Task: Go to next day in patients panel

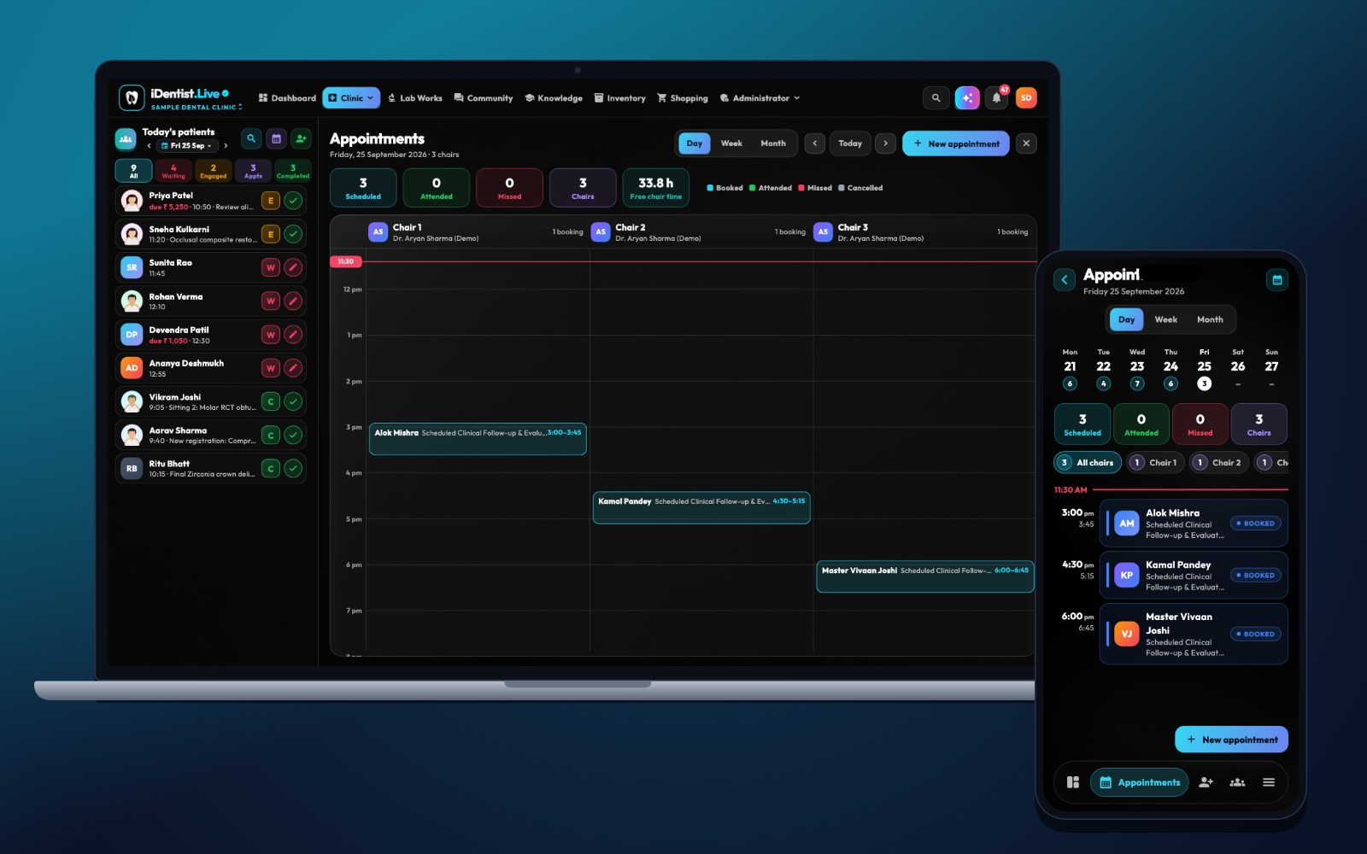Action: [226, 146]
